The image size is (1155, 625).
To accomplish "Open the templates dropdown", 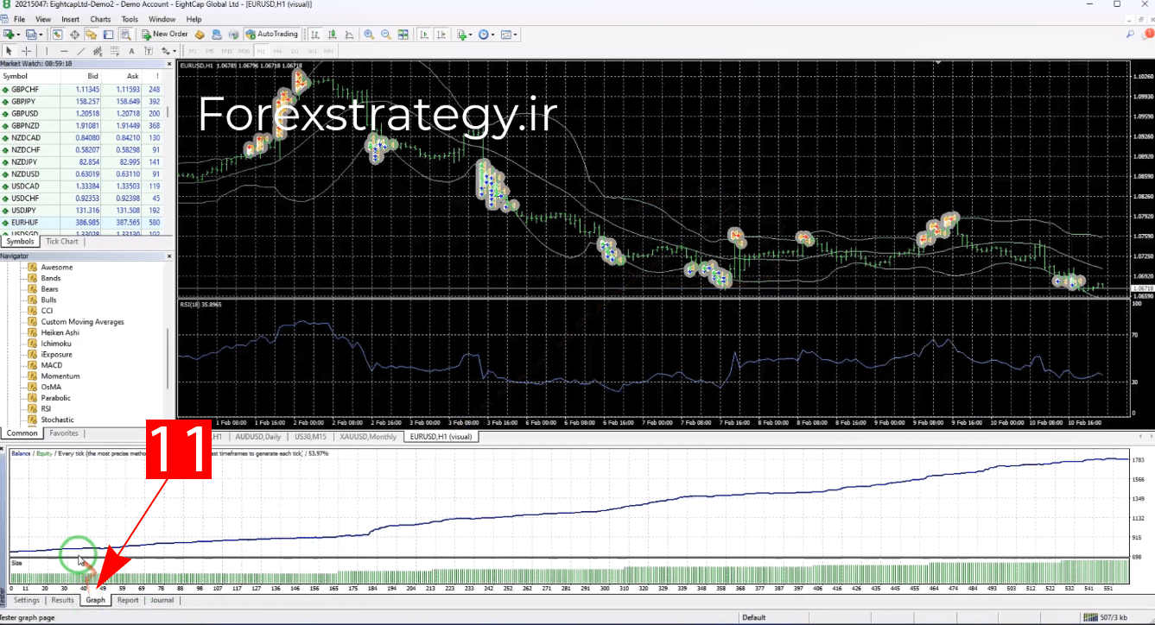I will [510, 35].
